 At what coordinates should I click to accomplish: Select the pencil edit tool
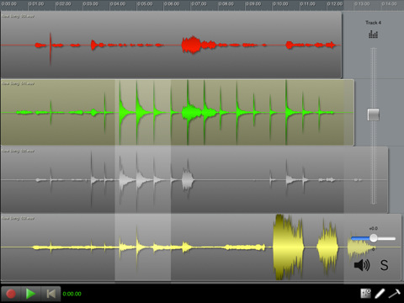pos(380,294)
